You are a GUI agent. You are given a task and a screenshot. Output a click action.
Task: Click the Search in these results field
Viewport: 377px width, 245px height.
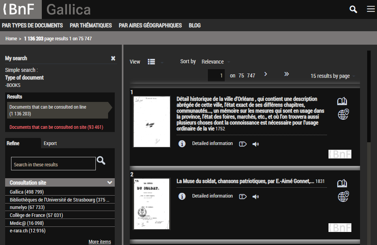pyautogui.click(x=53, y=164)
